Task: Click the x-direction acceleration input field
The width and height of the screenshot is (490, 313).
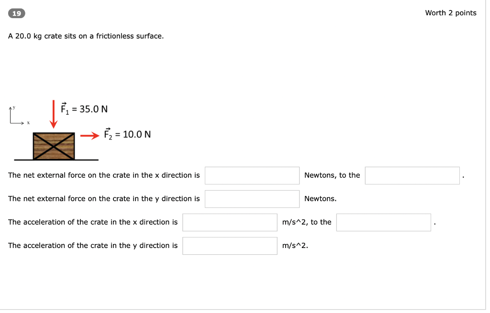Action: 230,222
